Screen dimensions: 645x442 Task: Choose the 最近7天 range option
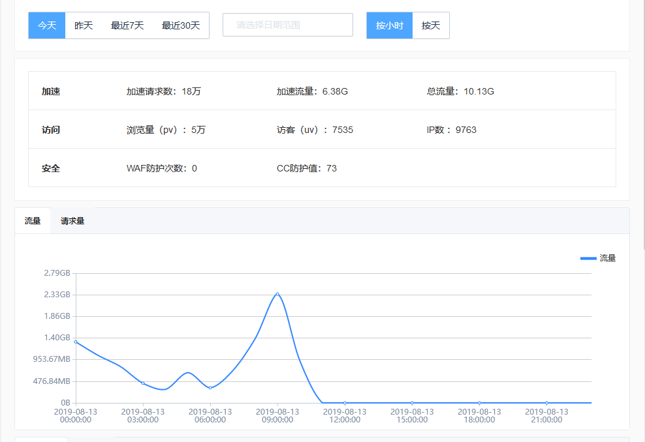pos(127,25)
